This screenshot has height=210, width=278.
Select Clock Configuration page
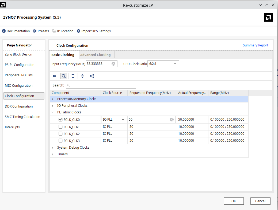click(24, 96)
